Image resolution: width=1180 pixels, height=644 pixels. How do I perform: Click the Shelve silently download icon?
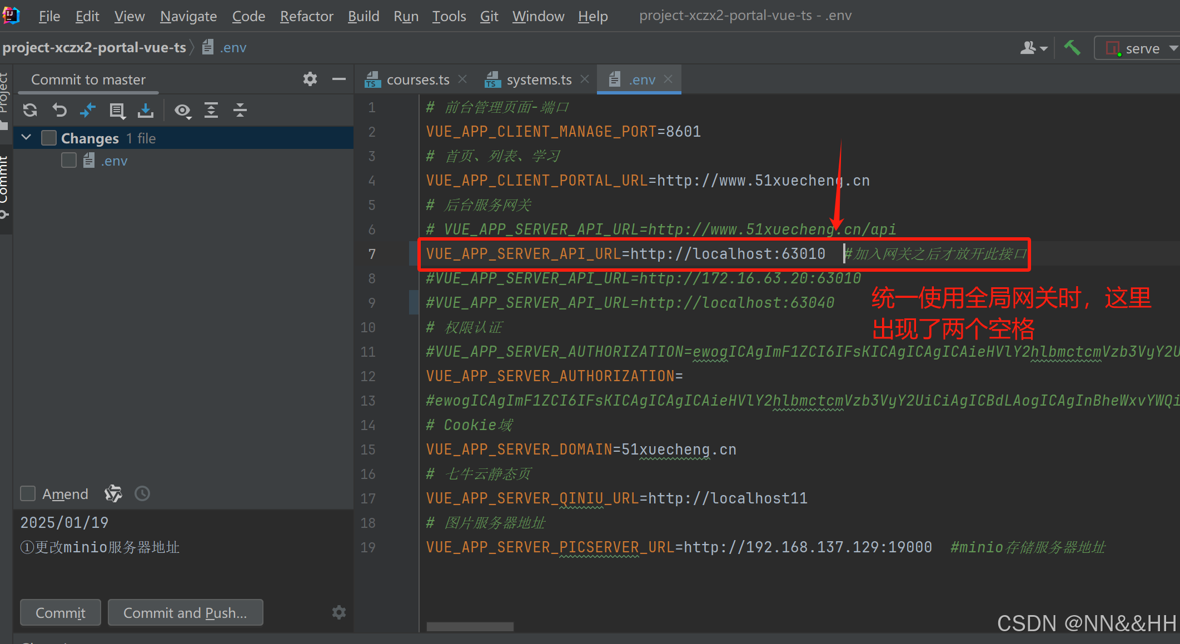[146, 111]
